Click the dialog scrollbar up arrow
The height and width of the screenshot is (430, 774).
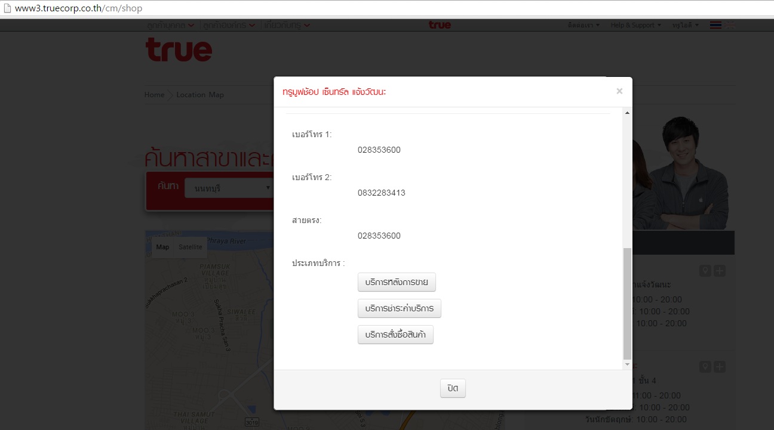[627, 113]
